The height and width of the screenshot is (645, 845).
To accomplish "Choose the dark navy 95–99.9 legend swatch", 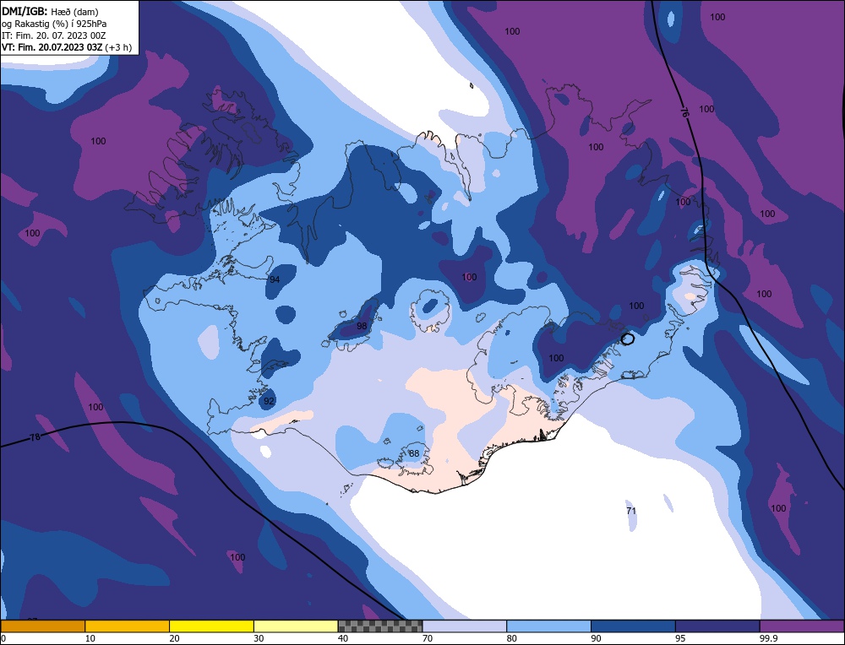I will point(717,626).
